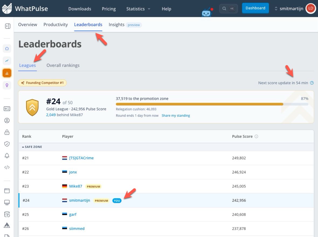Screen dimensions: 318x237
Task: Click the YOU badge in row #24
Action: (117, 201)
